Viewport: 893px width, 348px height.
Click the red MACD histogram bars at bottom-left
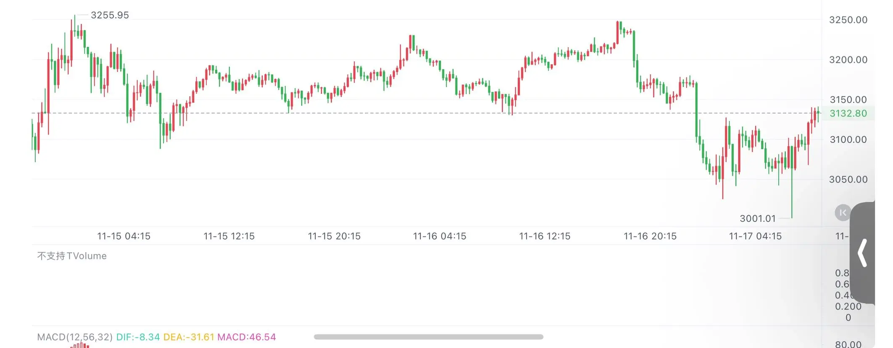[x=80, y=345]
